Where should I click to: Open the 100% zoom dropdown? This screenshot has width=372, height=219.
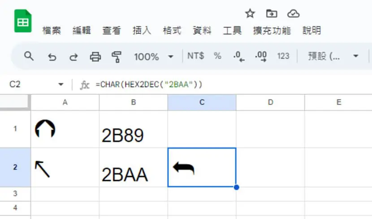click(x=153, y=56)
